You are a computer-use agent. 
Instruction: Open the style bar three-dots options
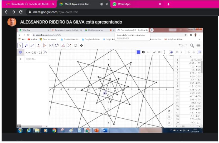pos(164,52)
